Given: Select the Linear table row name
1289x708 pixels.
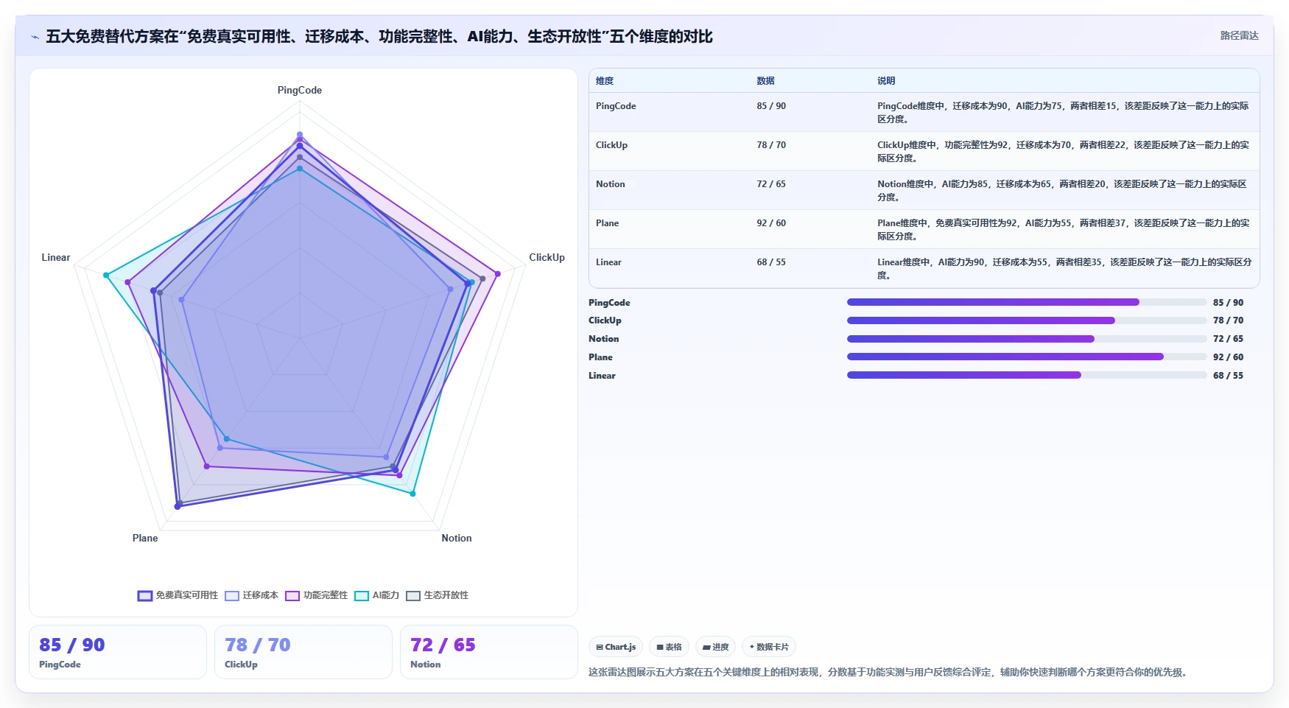Looking at the screenshot, I should pos(608,262).
